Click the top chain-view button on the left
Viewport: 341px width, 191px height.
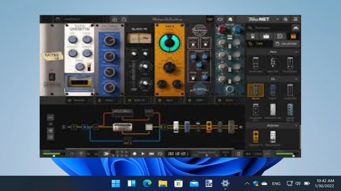tap(50, 117)
